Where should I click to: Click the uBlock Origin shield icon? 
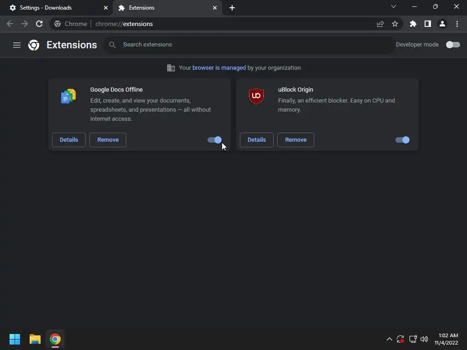tap(256, 96)
